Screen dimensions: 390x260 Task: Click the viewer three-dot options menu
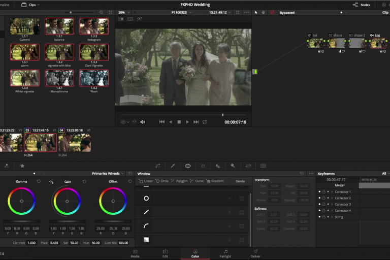tap(246, 12)
